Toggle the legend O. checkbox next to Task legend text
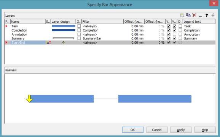This screenshot has height=137, width=220. click(x=180, y=26)
